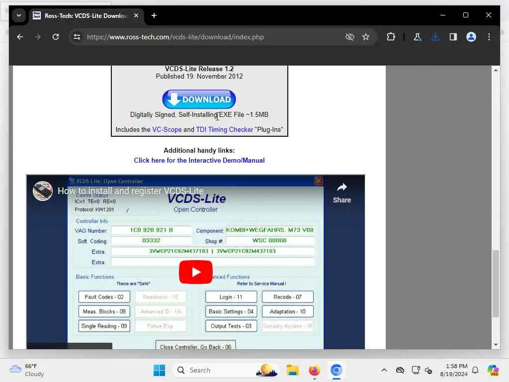Open the Windows Start menu
Viewport: 509px width, 382px height.
[159, 370]
